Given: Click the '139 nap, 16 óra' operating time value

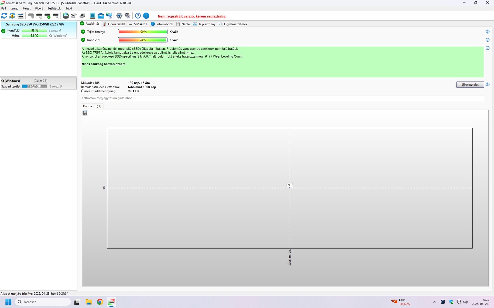Looking at the screenshot, I should (139, 83).
